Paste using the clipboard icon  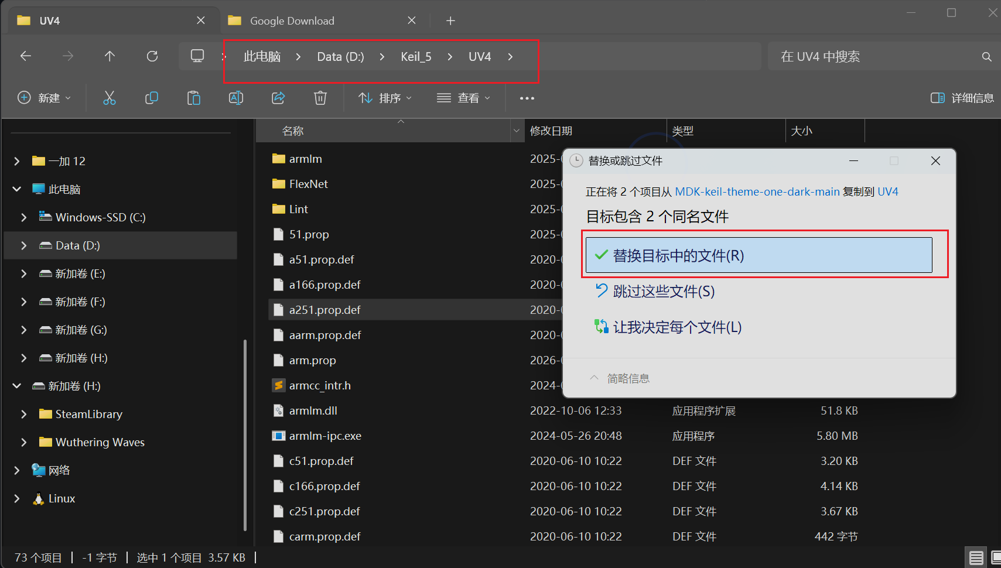pos(194,98)
